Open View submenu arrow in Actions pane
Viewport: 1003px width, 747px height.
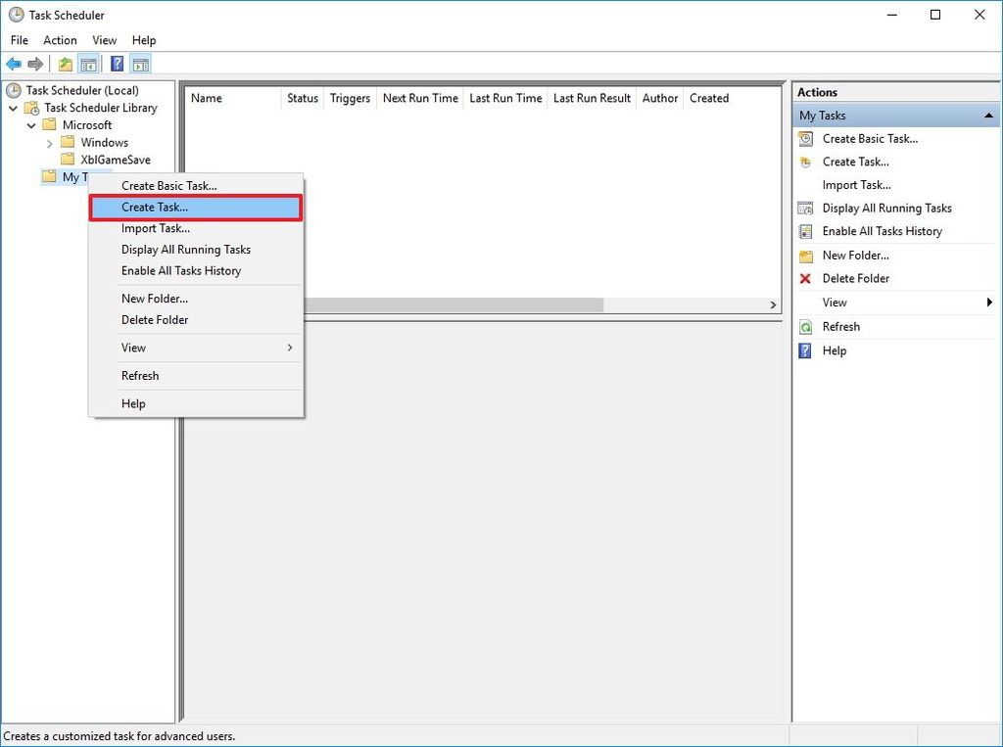(x=990, y=303)
